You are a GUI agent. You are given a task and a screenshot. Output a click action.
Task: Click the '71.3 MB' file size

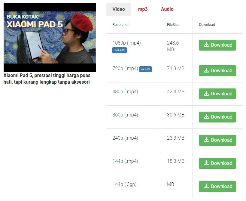176,69
